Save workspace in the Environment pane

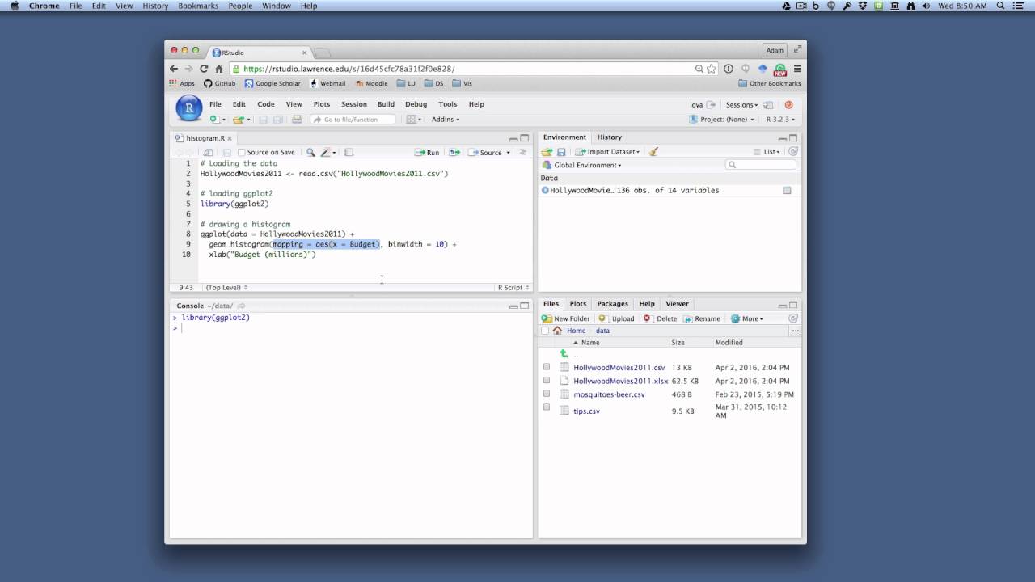(x=561, y=152)
